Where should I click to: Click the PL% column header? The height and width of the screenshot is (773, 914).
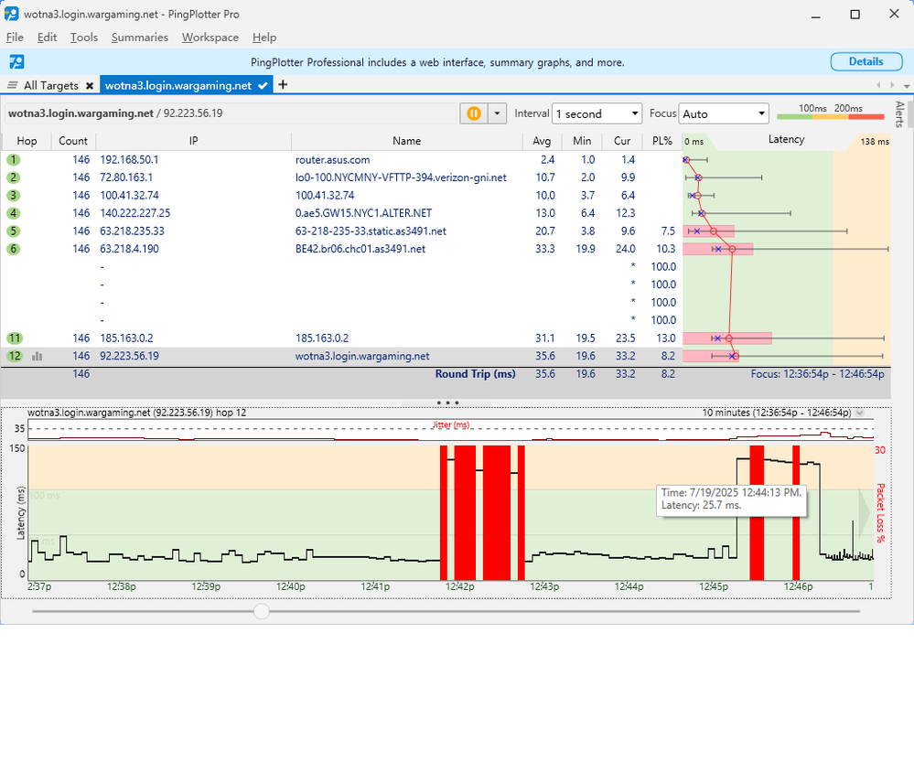(x=661, y=141)
